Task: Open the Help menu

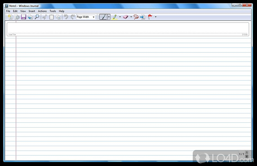Action: point(61,11)
